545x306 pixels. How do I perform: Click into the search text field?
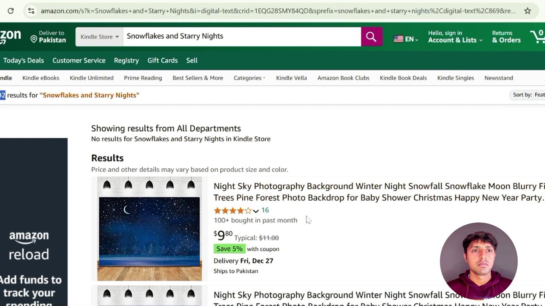click(x=241, y=37)
